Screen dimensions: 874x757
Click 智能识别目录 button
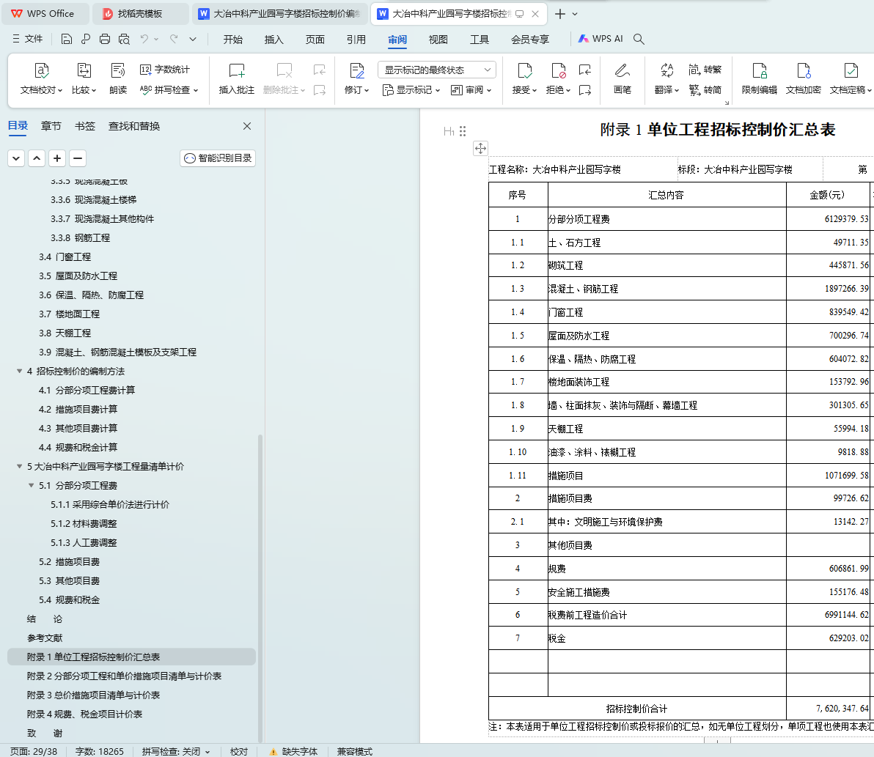218,158
